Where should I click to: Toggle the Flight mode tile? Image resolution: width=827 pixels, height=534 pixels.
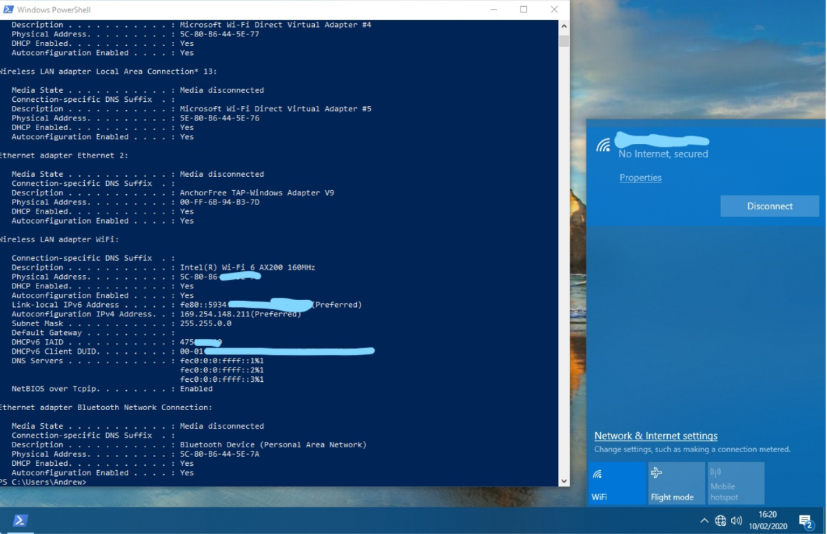point(677,483)
